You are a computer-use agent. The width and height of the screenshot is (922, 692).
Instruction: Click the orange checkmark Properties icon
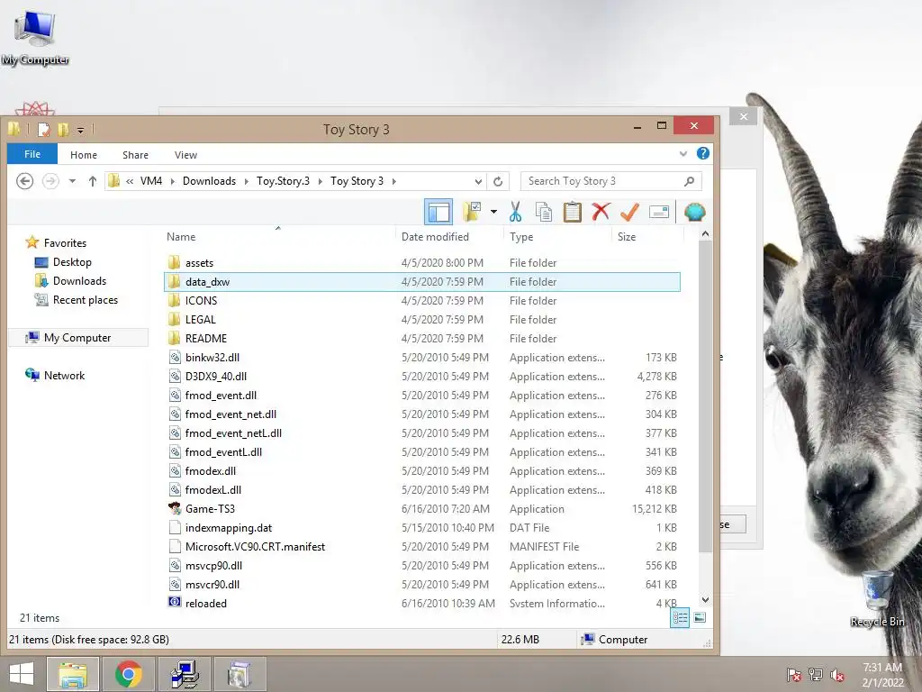(629, 212)
